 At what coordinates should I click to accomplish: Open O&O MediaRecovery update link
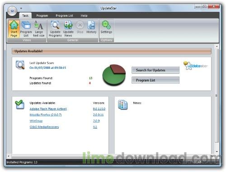point(44,127)
